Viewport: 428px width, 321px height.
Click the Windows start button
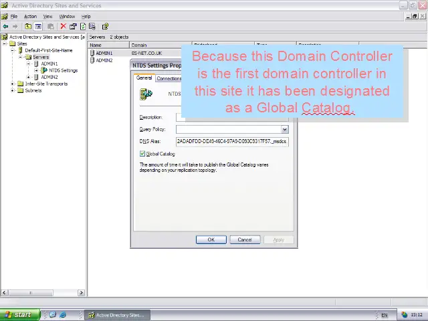pyautogui.click(x=19, y=315)
